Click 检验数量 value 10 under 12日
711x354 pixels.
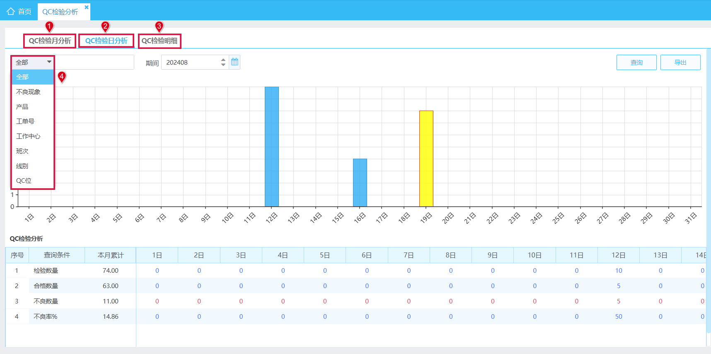tap(619, 271)
